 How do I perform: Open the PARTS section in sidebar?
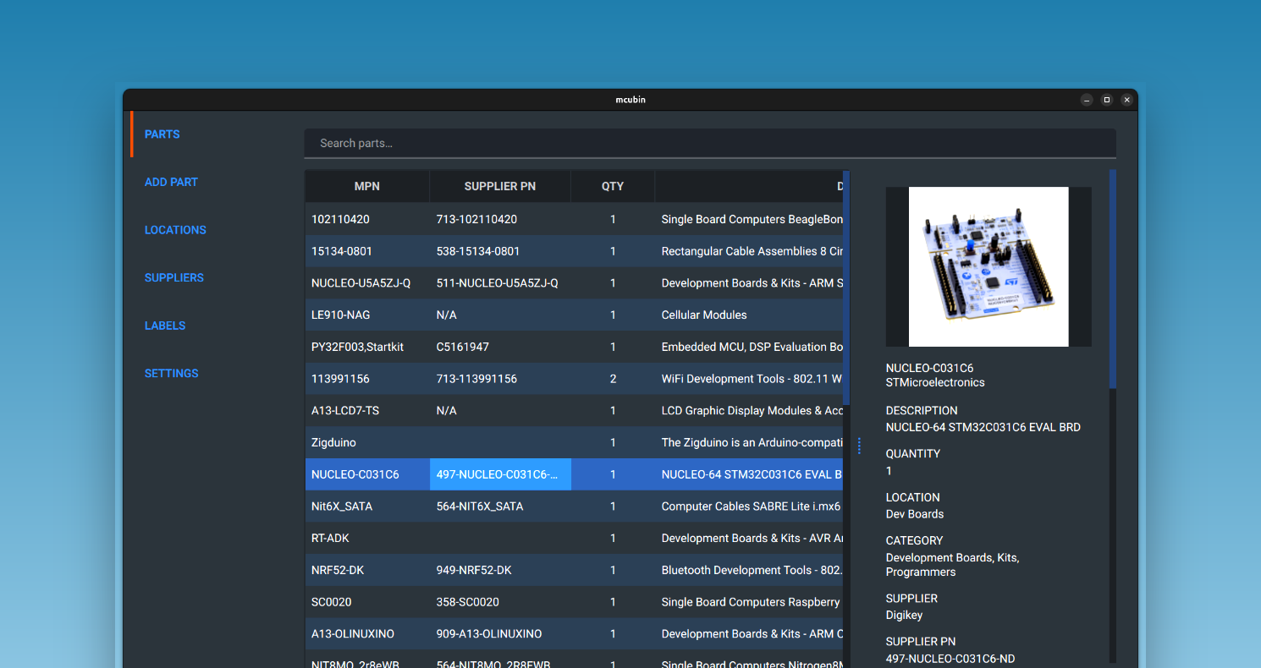coord(162,134)
